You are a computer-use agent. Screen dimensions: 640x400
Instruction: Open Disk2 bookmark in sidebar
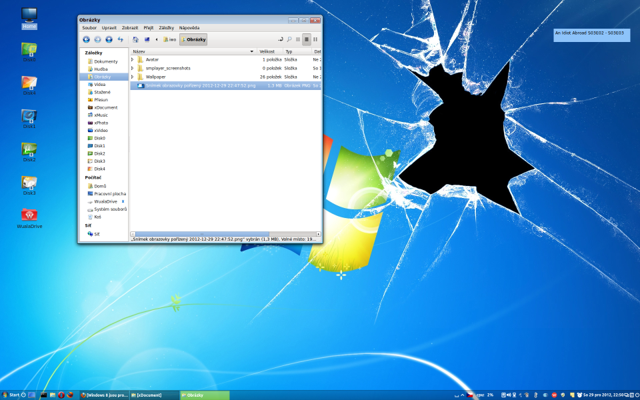coord(104,153)
